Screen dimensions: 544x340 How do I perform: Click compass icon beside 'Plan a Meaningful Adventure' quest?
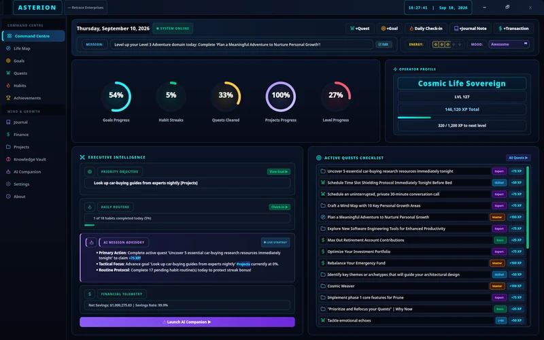(x=323, y=217)
